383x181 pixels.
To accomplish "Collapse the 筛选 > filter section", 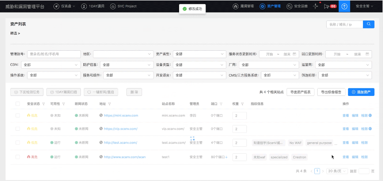I will pos(15,33).
